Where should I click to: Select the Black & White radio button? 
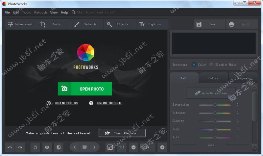[x=211, y=65]
